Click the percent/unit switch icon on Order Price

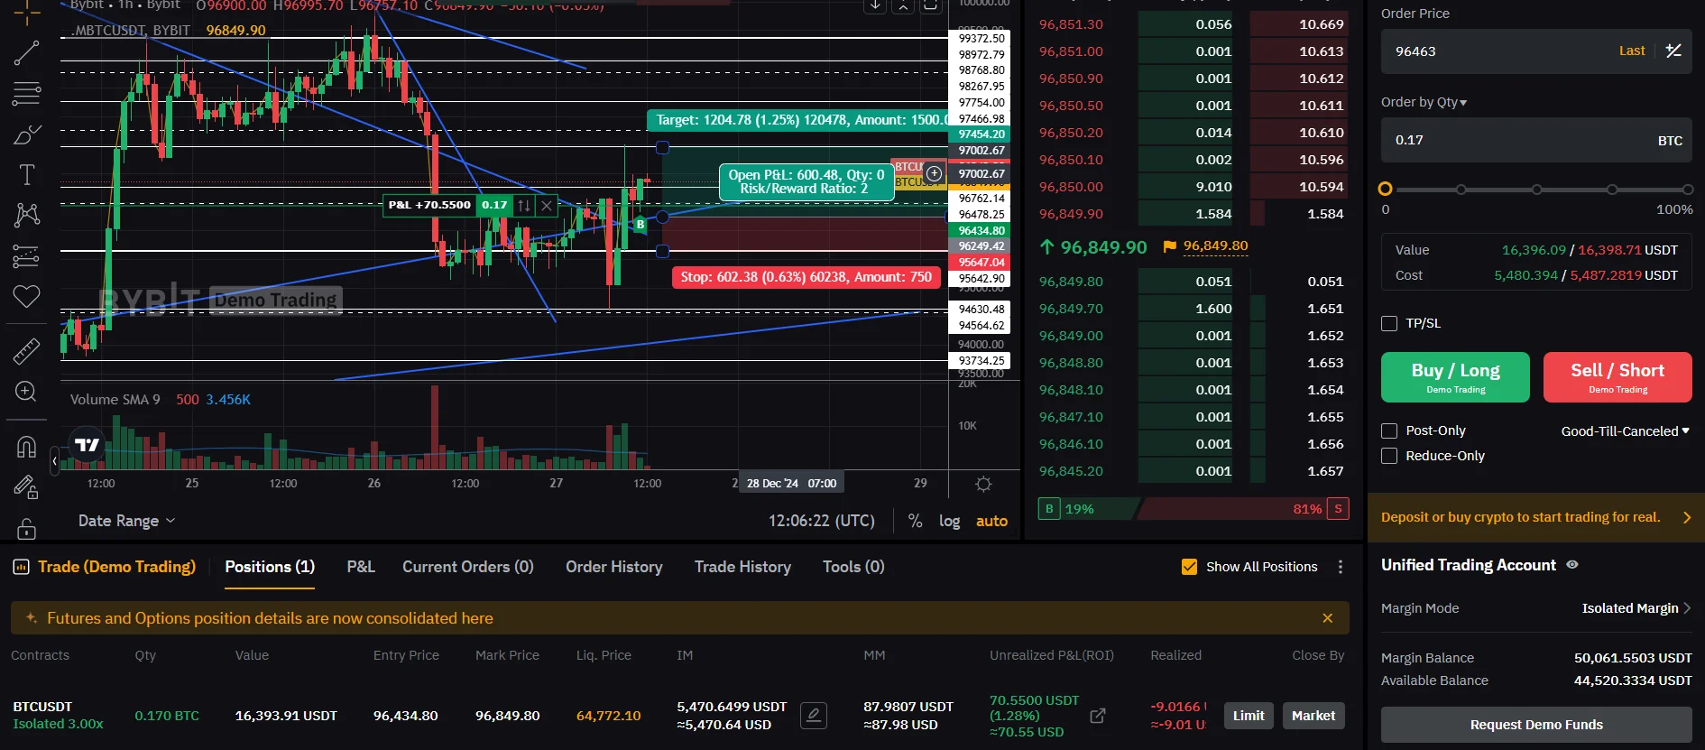[x=1673, y=51]
